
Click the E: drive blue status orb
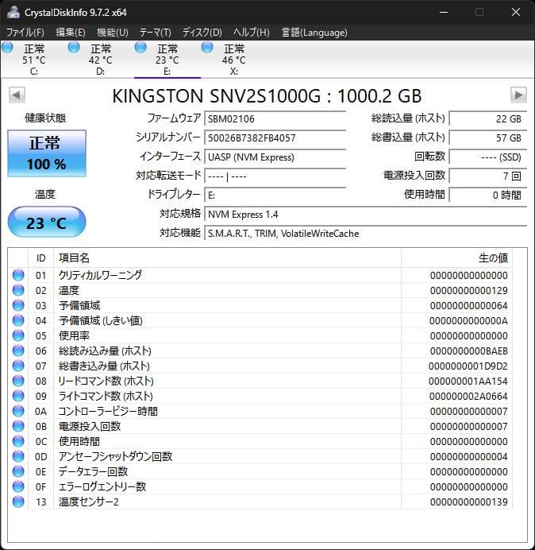(140, 48)
